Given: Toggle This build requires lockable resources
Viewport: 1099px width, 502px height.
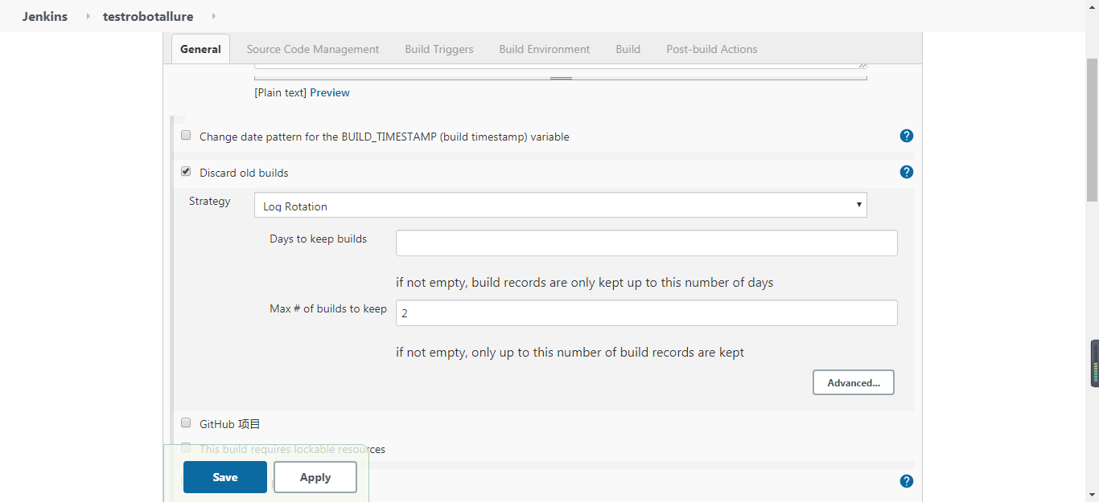Looking at the screenshot, I should pos(186,448).
